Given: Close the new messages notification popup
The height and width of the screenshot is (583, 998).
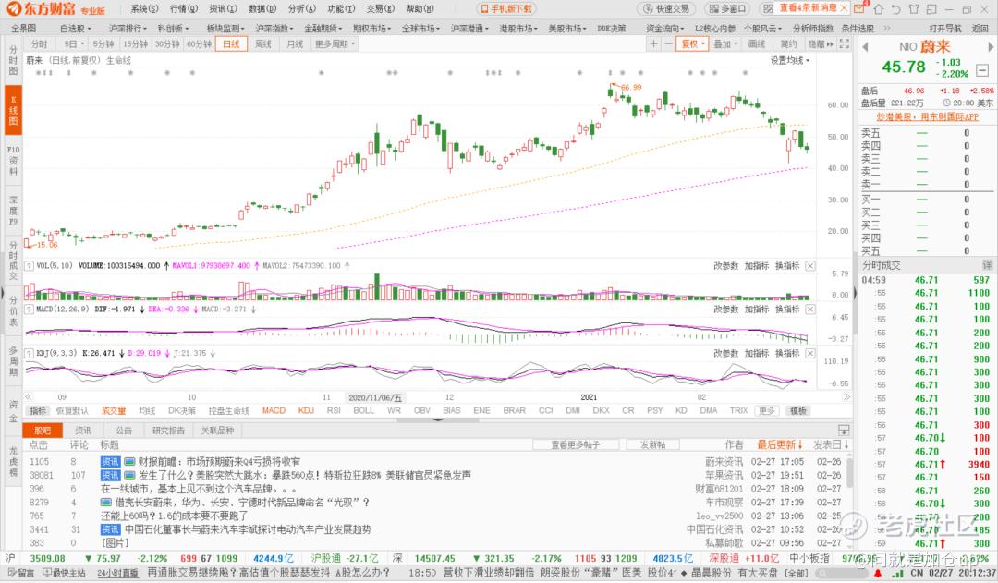Looking at the screenshot, I should tap(844, 8).
